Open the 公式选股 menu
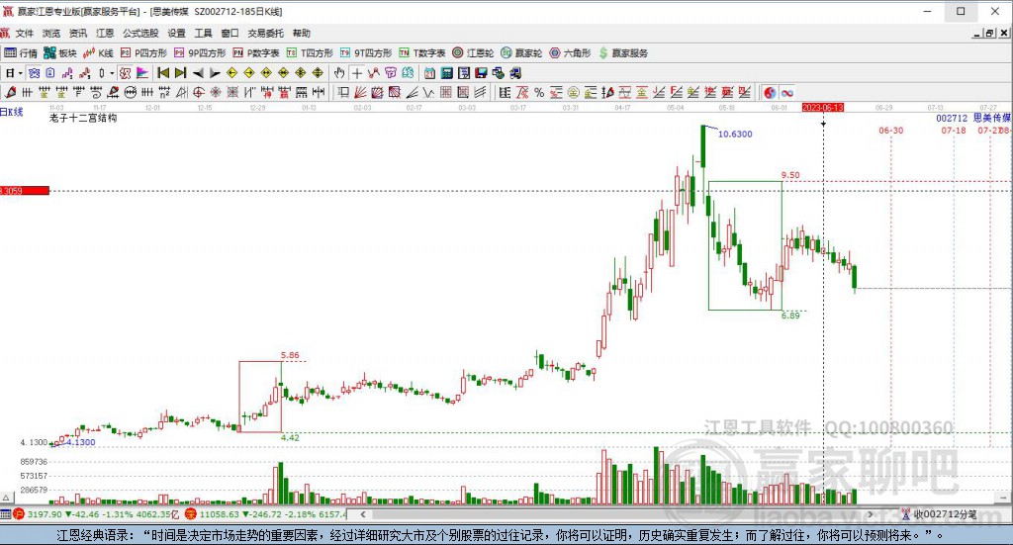This screenshot has width=1013, height=545. pos(140,33)
